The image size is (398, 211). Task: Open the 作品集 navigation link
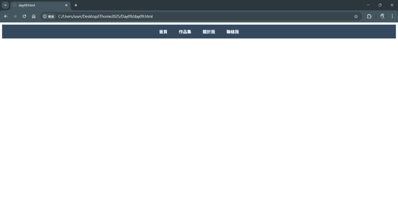(185, 32)
